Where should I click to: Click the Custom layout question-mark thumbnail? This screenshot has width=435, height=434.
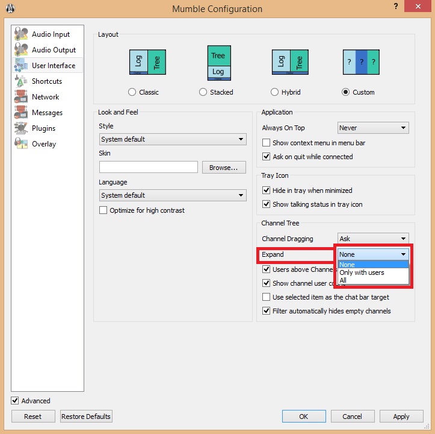tap(361, 62)
